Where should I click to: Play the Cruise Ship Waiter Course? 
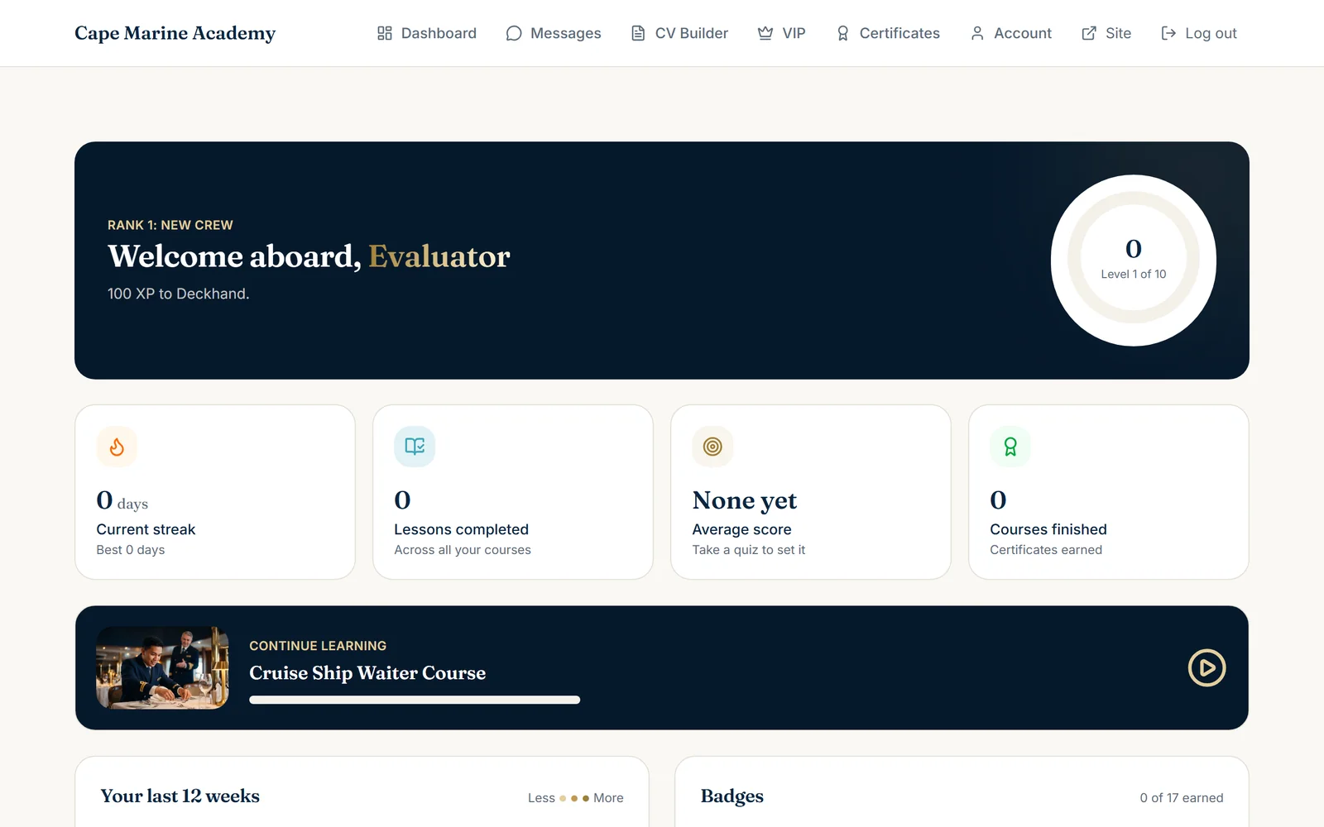1207,668
